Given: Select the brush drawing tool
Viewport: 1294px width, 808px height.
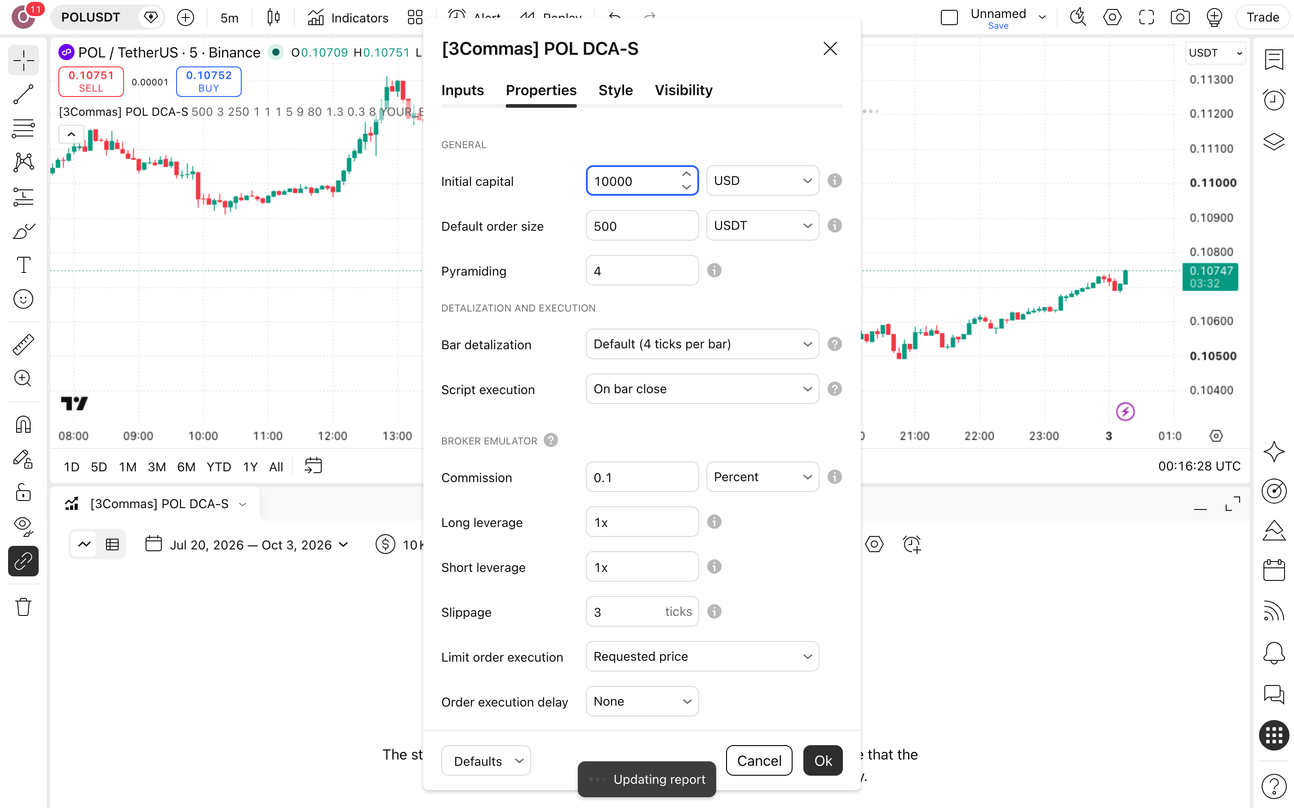Looking at the screenshot, I should (23, 231).
